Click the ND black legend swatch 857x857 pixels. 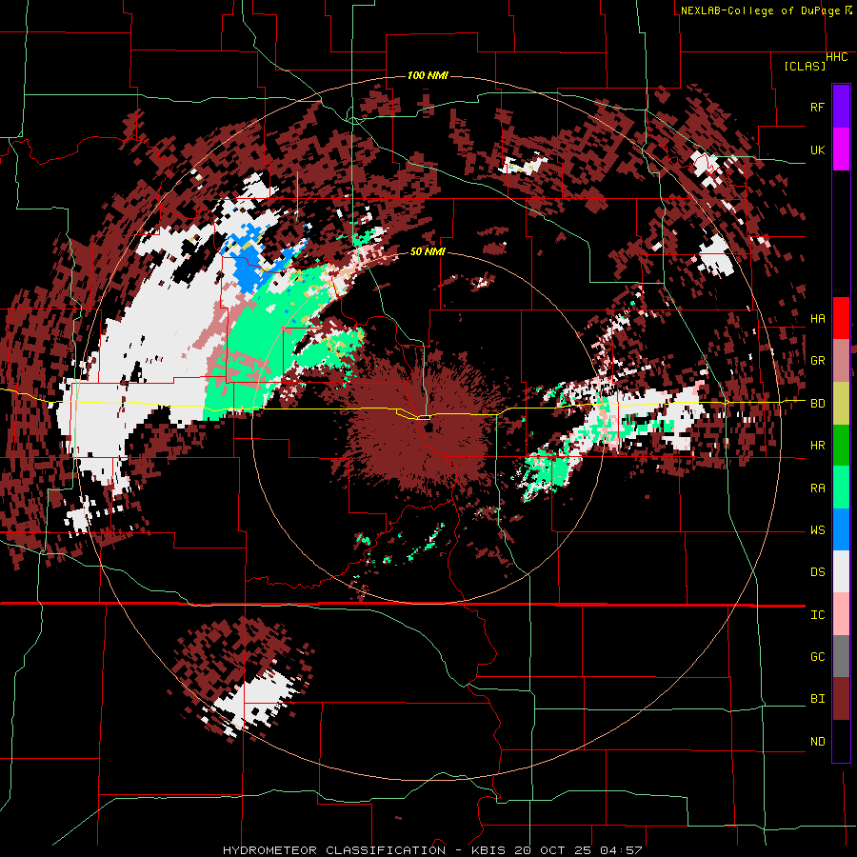point(841,741)
